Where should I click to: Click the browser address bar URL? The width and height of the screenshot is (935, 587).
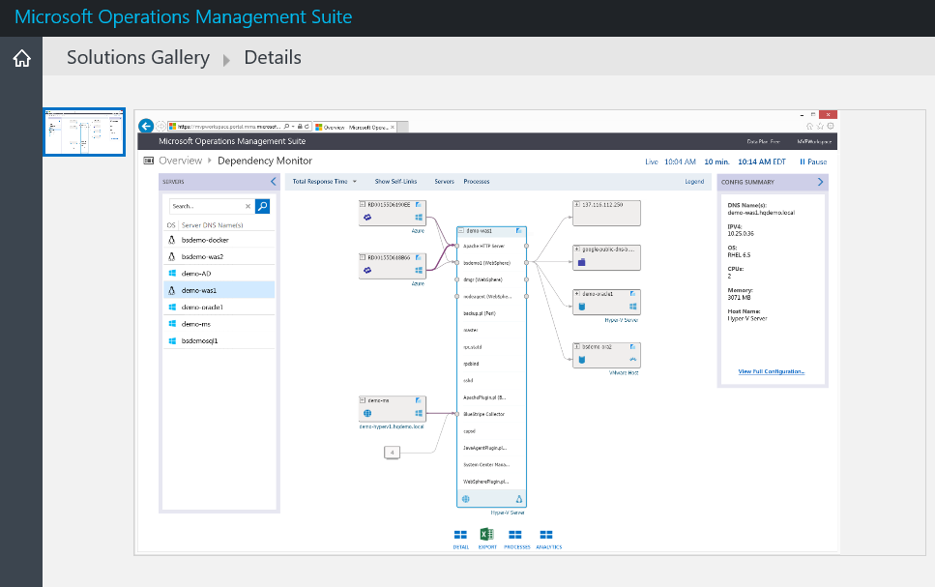click(x=229, y=127)
